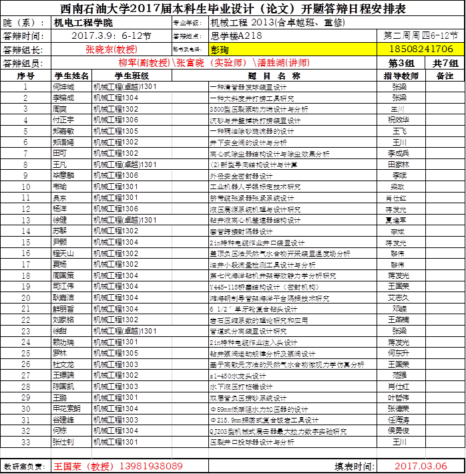The height and width of the screenshot is (474, 466).
Task: Select the 序号 column header
Action: point(25,76)
